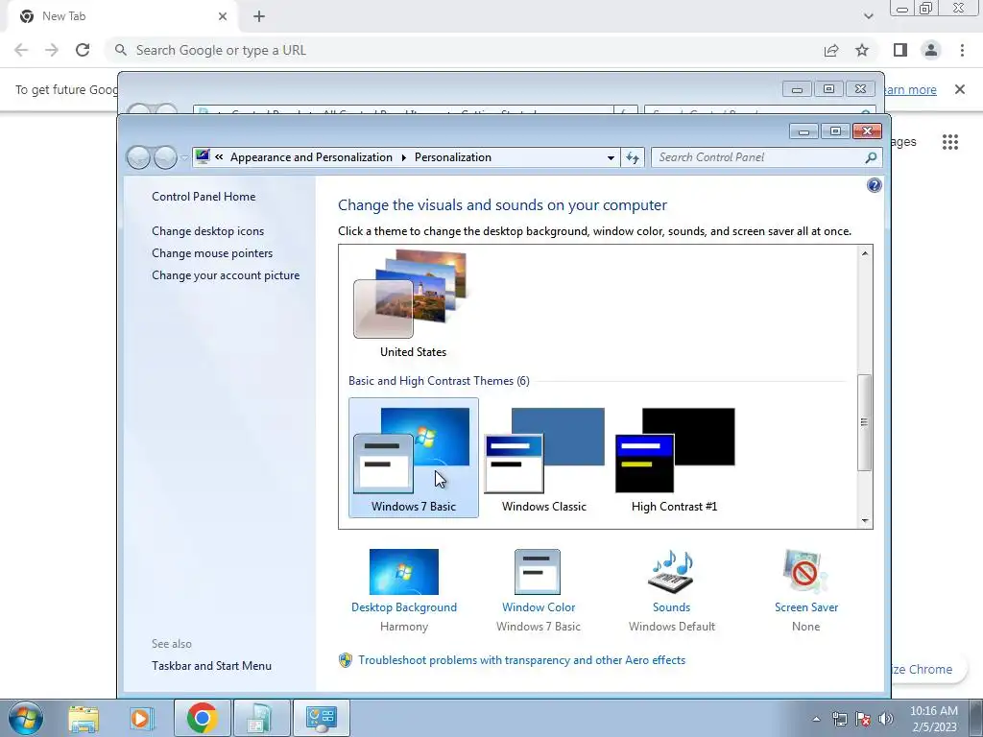This screenshot has width=983, height=737.
Task: Select the High Contrast #1 theme
Action: click(x=675, y=458)
